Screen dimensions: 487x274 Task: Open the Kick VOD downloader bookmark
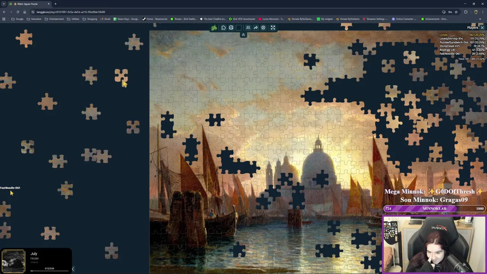click(x=242, y=19)
